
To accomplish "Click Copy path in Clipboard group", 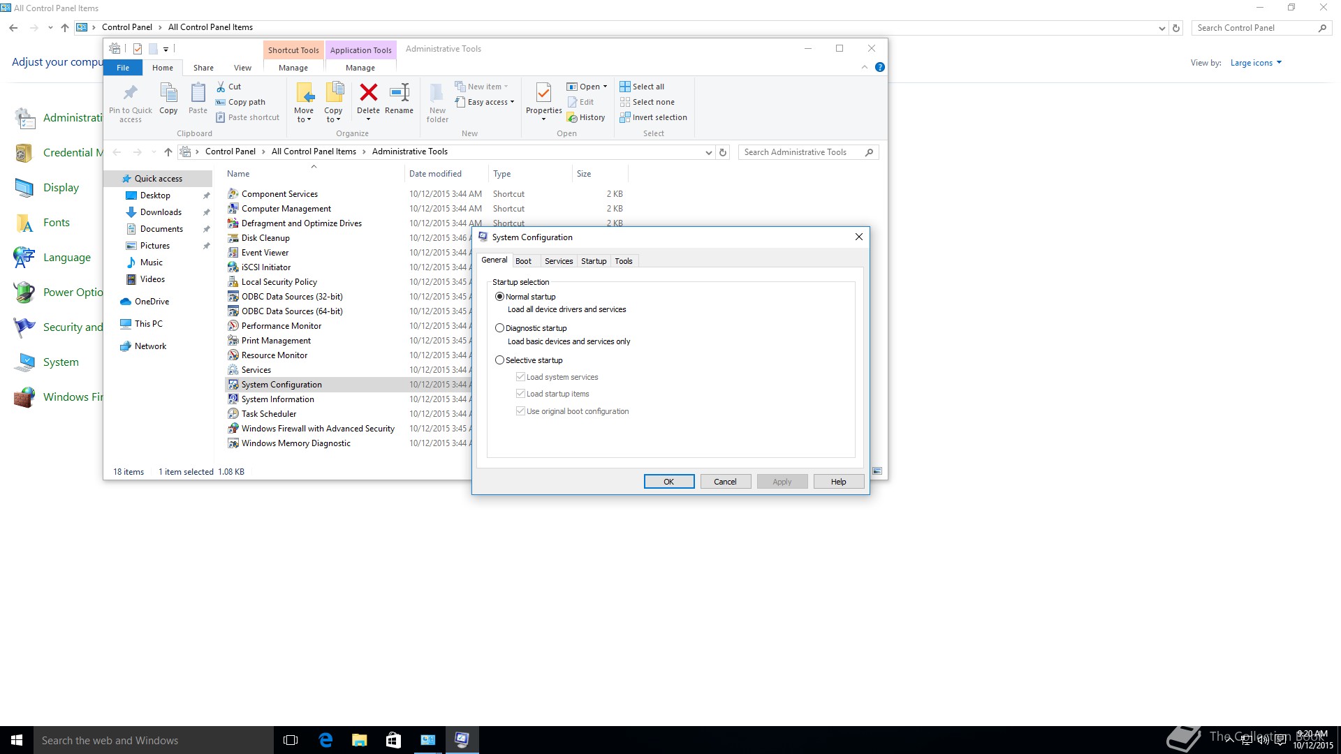I will [240, 102].
